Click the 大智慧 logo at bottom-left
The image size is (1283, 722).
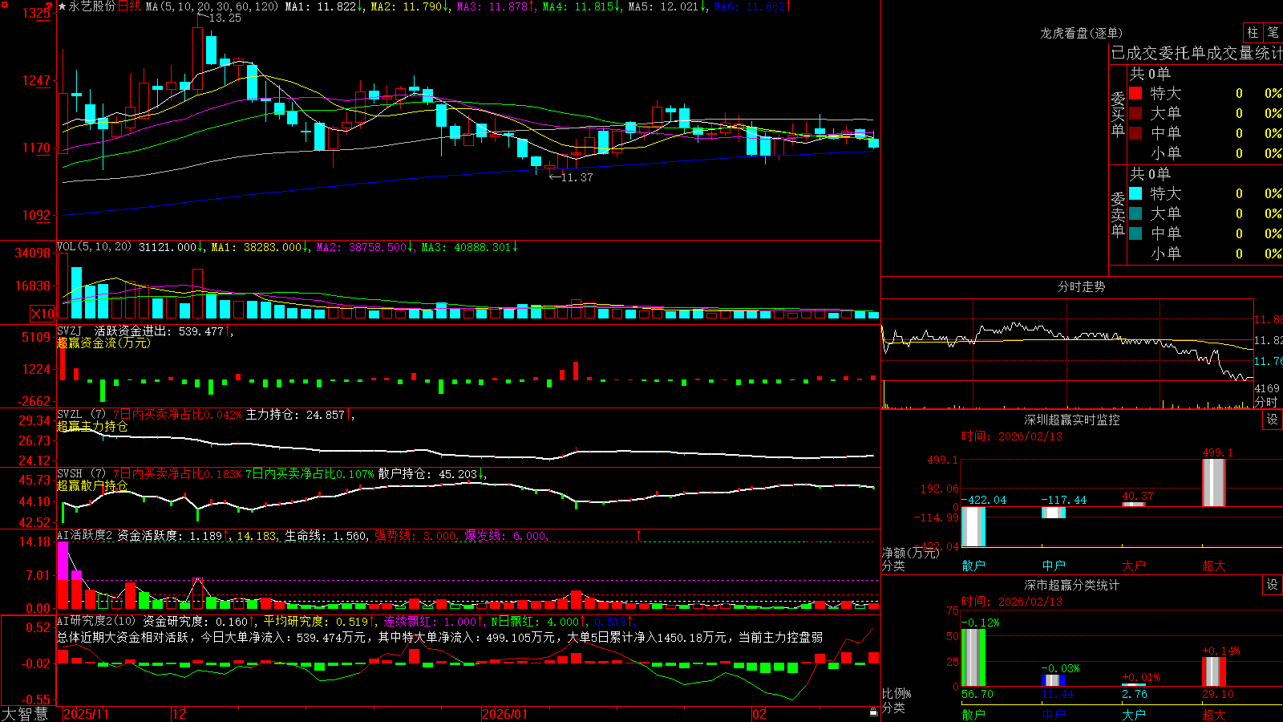[25, 714]
